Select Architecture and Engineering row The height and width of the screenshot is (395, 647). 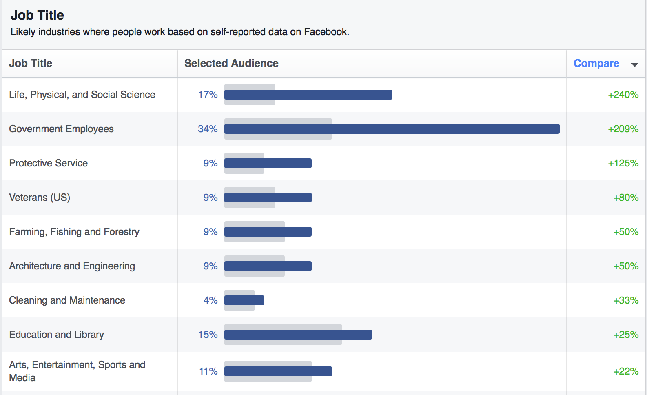click(x=72, y=266)
